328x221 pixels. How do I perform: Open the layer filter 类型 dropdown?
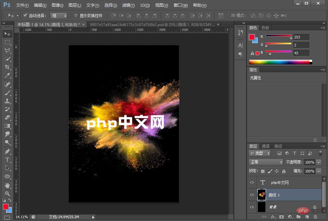pos(260,153)
